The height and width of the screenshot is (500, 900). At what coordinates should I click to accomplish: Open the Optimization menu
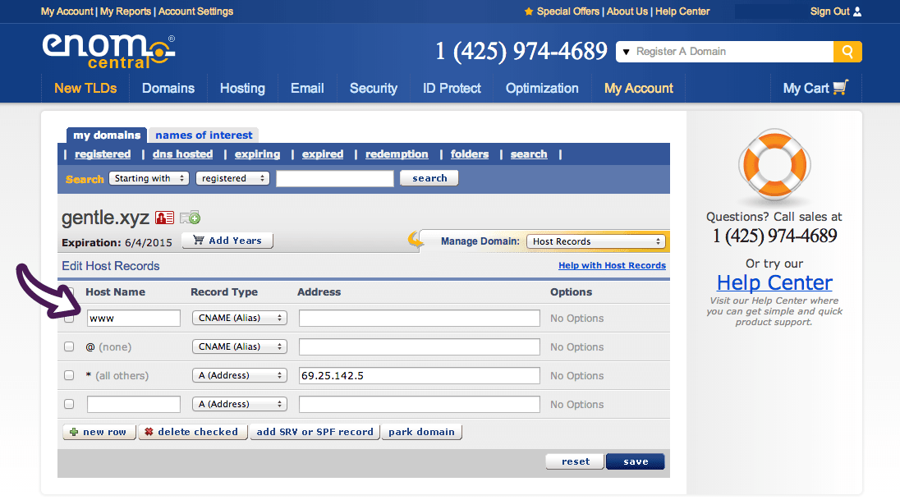tap(542, 89)
